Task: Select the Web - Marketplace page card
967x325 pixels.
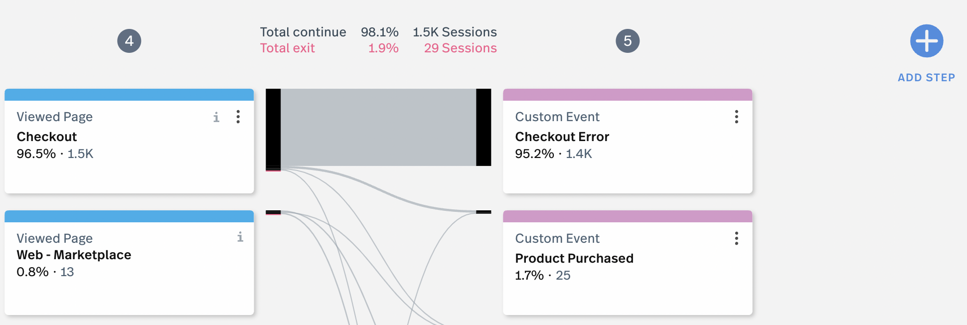Action: 129,263
